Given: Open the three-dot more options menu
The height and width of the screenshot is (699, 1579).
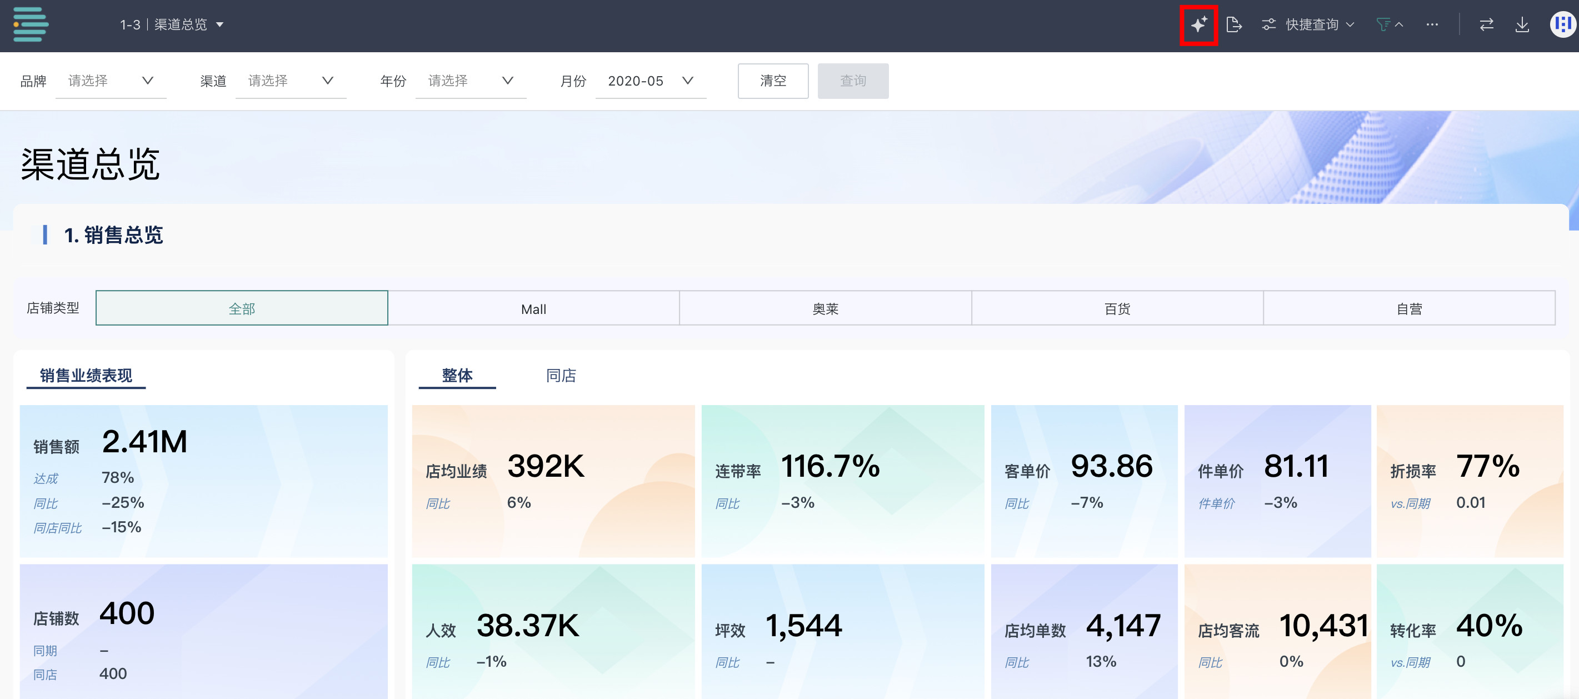Looking at the screenshot, I should [x=1432, y=24].
